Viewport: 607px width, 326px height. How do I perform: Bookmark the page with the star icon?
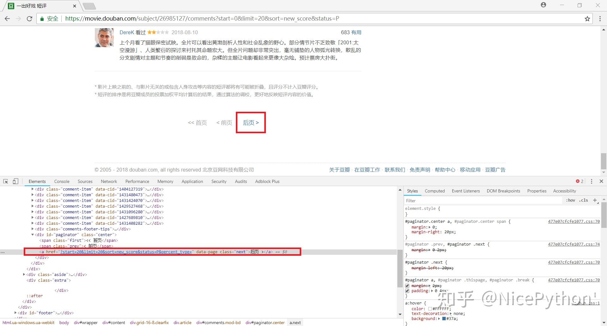coord(587,18)
